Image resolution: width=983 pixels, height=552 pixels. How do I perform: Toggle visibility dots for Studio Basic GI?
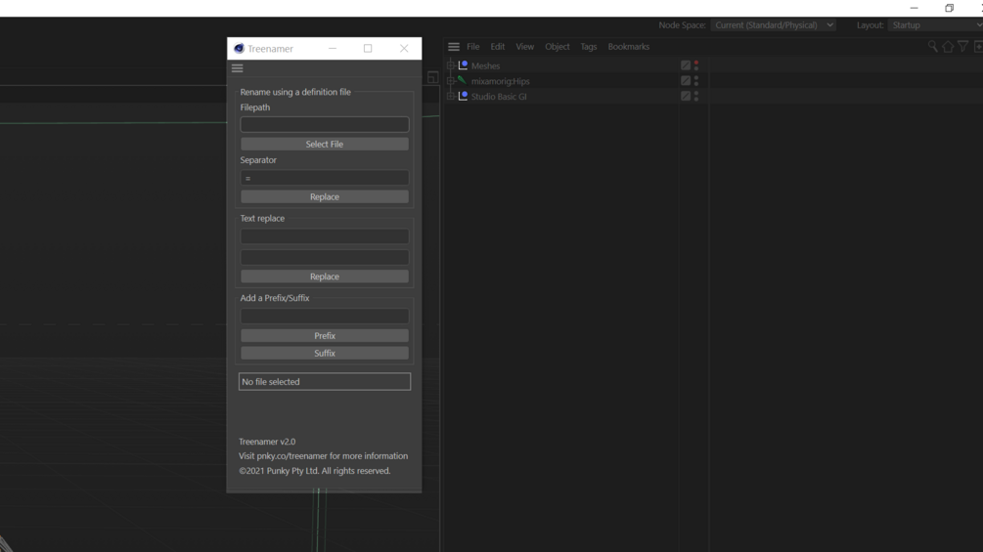tap(695, 96)
